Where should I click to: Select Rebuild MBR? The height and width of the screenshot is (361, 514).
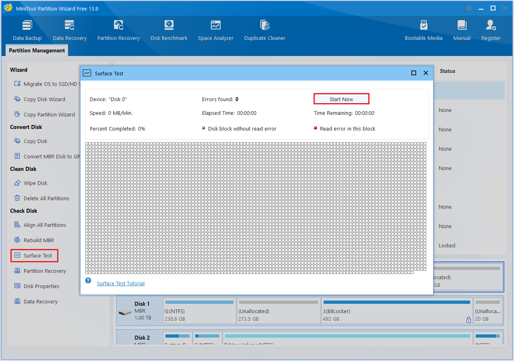[34, 240]
